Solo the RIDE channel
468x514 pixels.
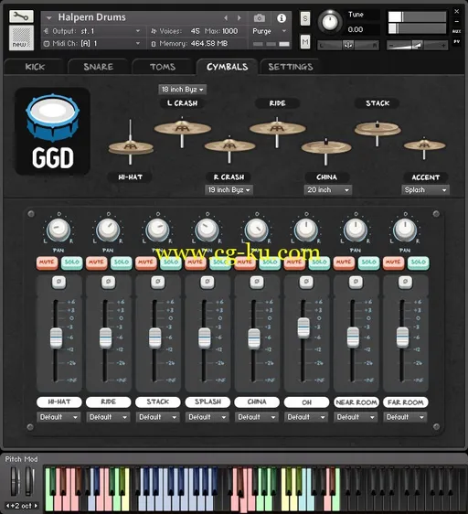122,262
